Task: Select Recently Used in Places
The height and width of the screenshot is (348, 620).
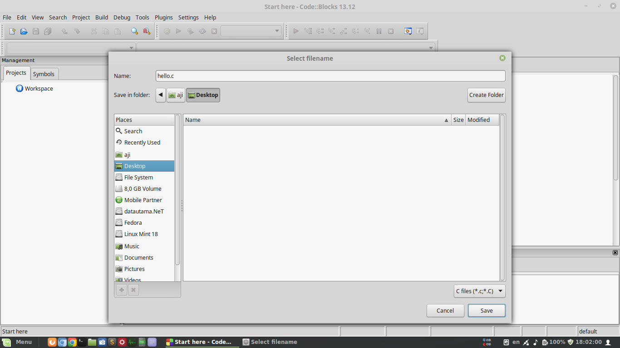Action: pyautogui.click(x=144, y=142)
